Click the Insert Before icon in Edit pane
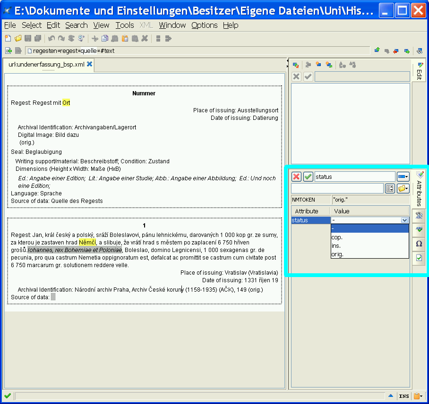This screenshot has width=429, height=404. 308,65
